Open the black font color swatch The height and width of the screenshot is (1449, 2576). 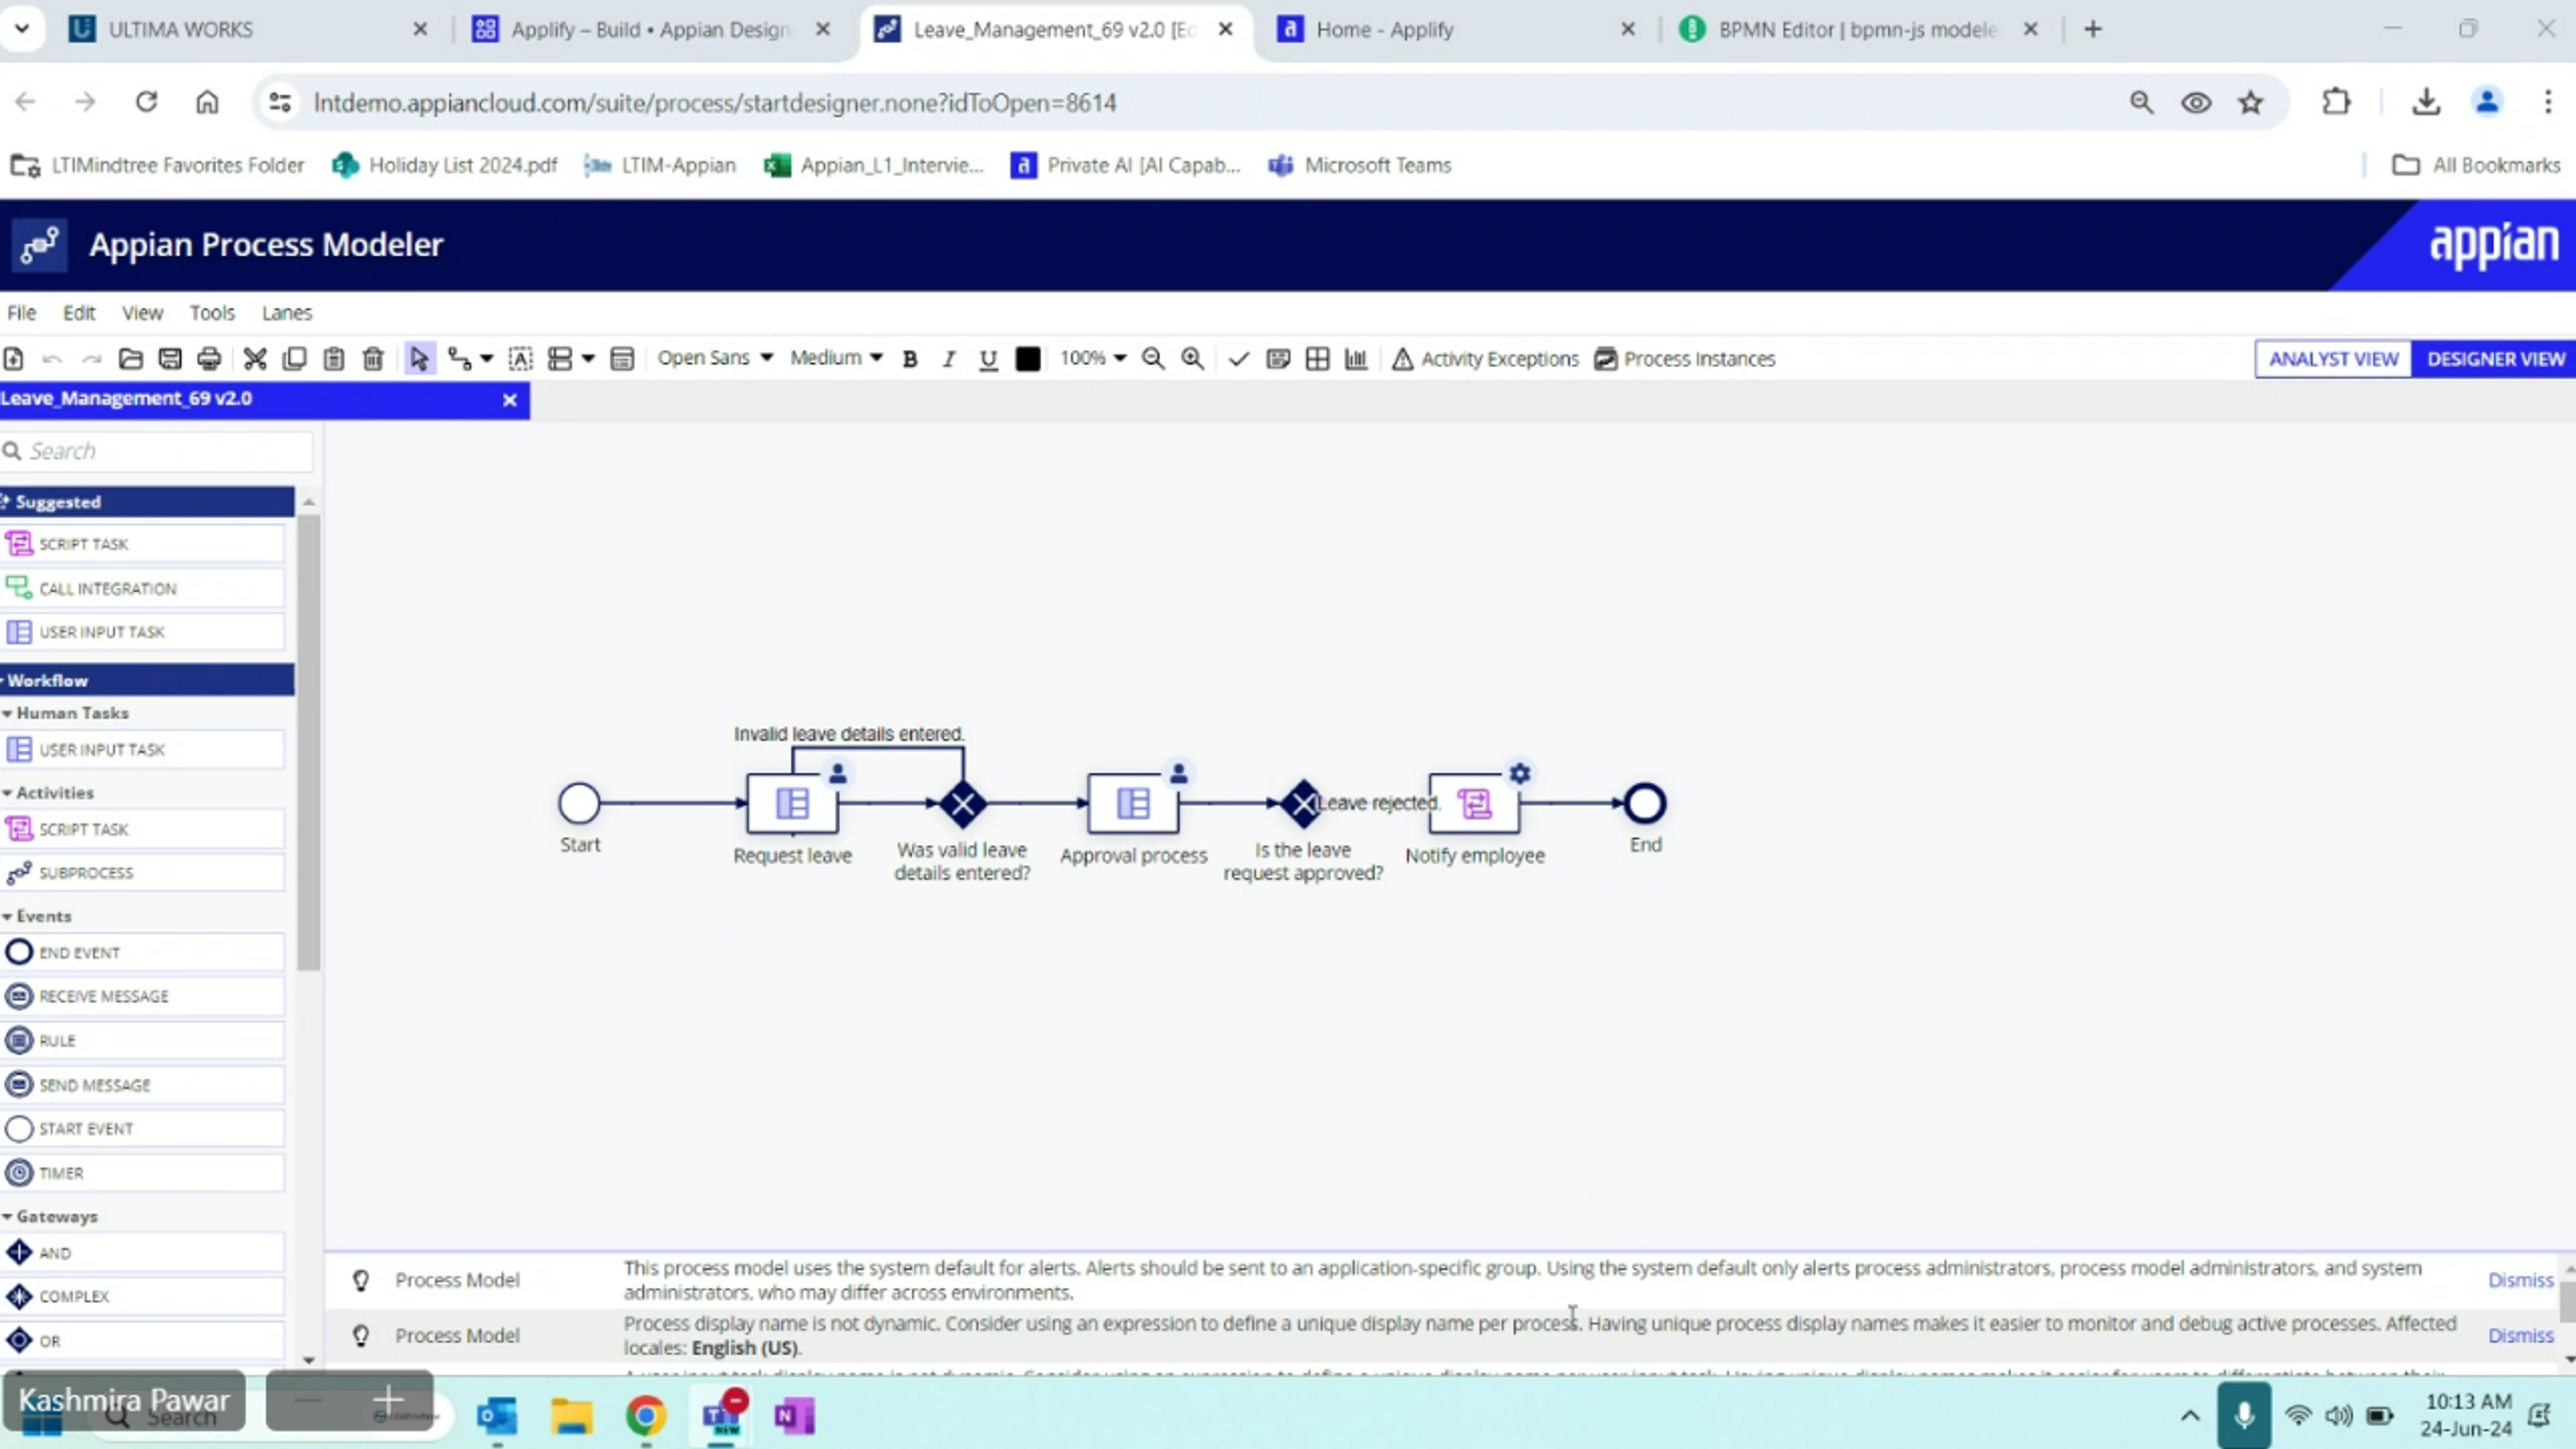pyautogui.click(x=1028, y=359)
